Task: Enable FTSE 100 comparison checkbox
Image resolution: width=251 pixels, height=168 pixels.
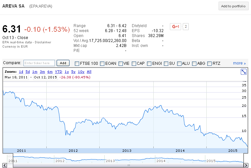Action: (77, 63)
